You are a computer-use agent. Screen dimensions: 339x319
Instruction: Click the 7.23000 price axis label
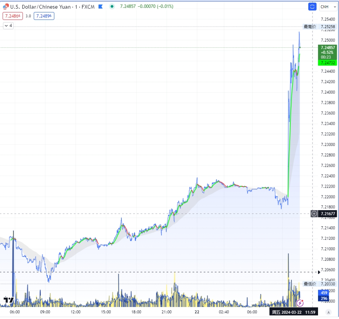tap(328, 144)
